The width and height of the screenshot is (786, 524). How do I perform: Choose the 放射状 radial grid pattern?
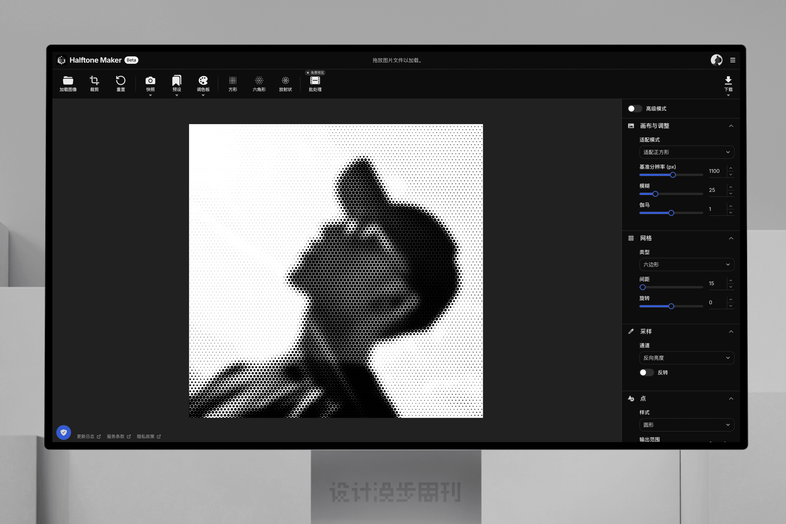point(285,81)
